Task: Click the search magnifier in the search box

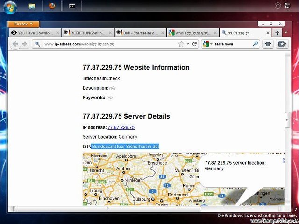Action: 256,44
